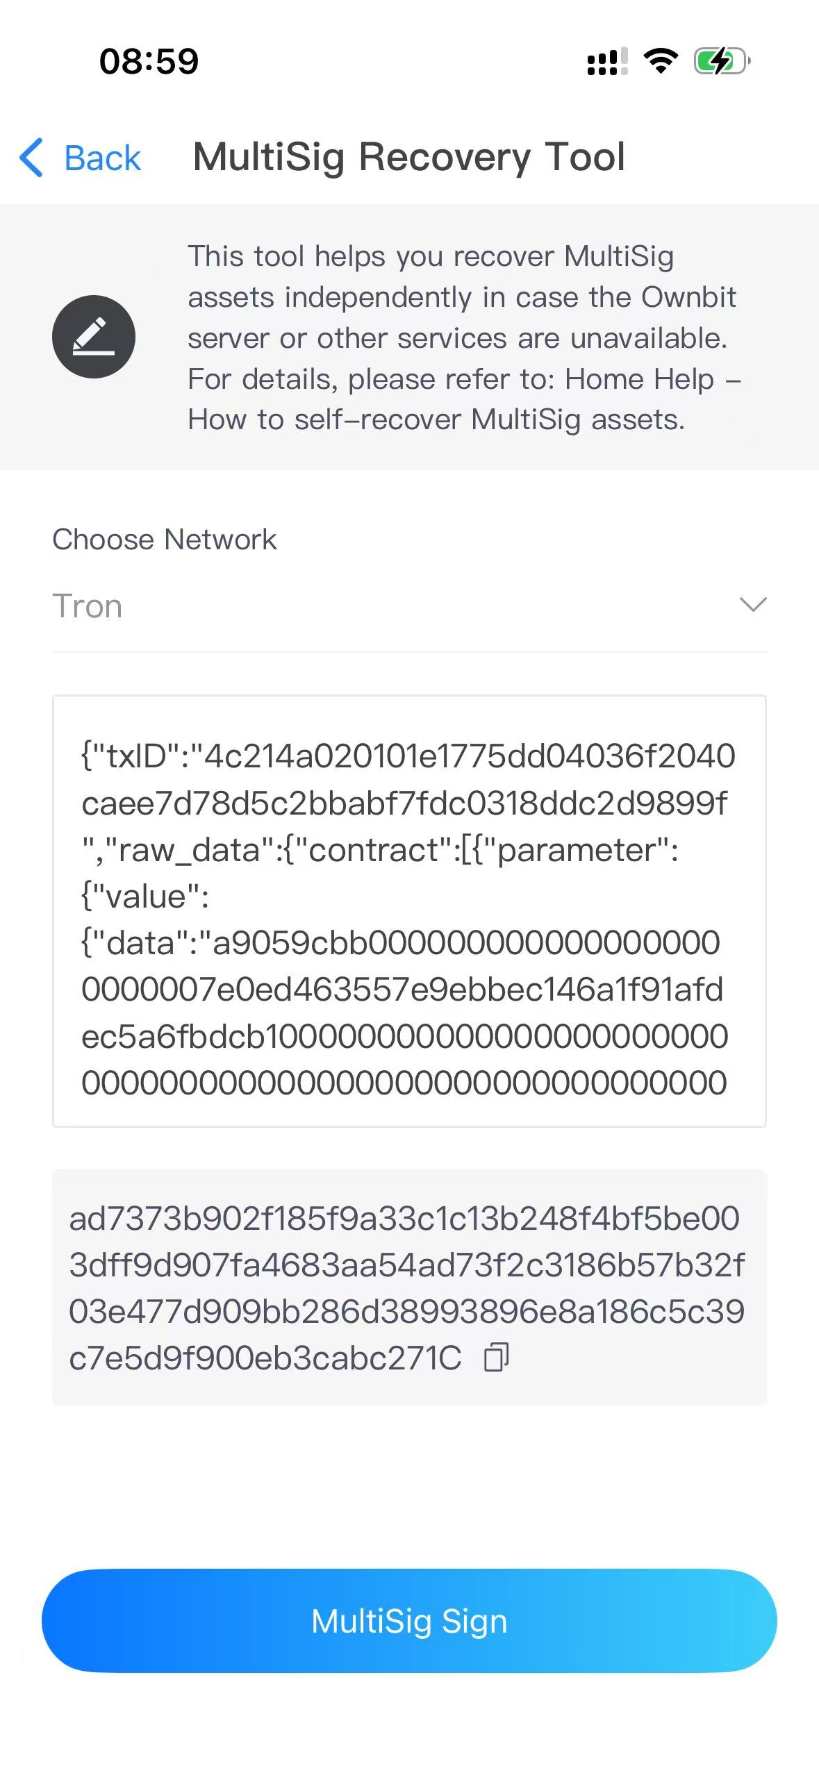Screen dimensions: 819x1775
Task: Tap the back chevron arrow icon
Action: [31, 158]
